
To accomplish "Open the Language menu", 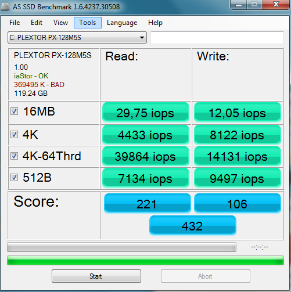I will click(x=122, y=23).
